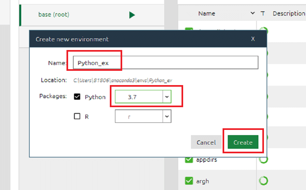Click the Cancel button
Screen dimensions: 306x190
206,142
